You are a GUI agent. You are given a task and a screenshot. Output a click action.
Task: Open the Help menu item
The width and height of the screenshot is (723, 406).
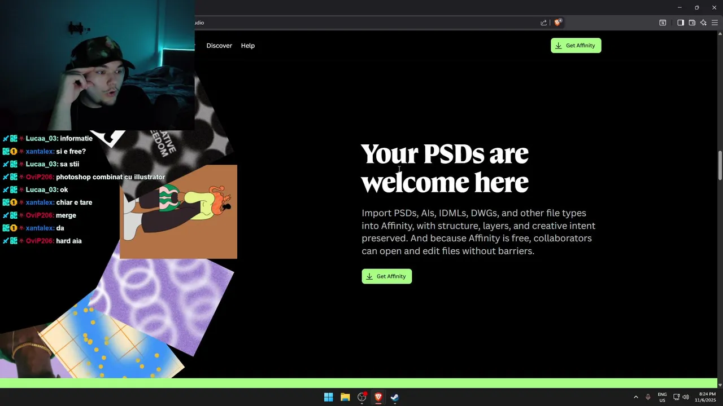click(x=248, y=46)
